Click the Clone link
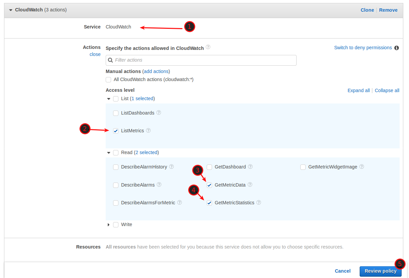 tap(367, 10)
